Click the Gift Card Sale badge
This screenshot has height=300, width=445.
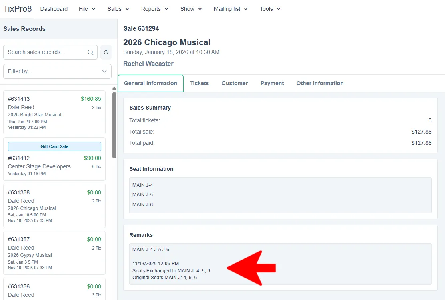(x=54, y=146)
